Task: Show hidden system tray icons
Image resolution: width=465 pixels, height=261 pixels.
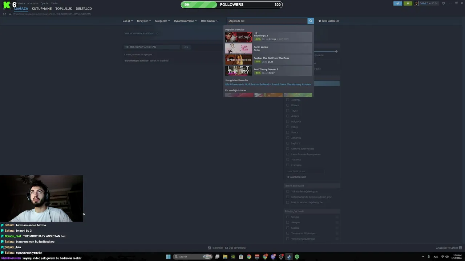Action: 422,257
